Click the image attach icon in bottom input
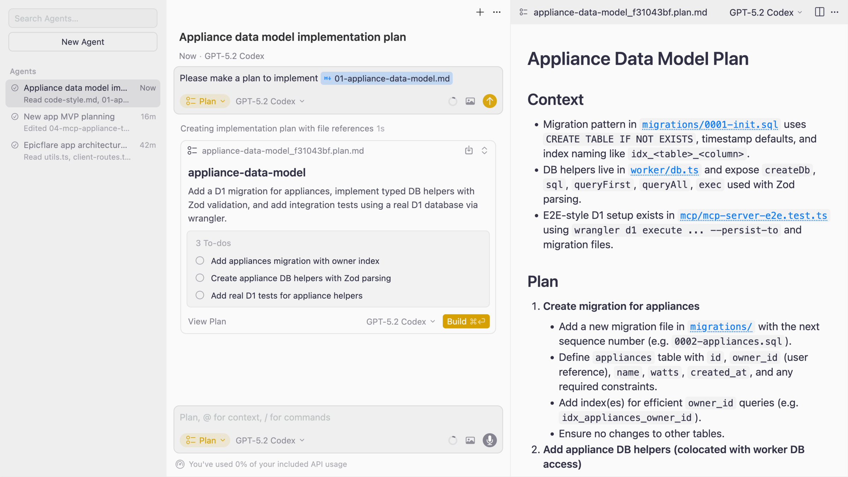 click(470, 440)
